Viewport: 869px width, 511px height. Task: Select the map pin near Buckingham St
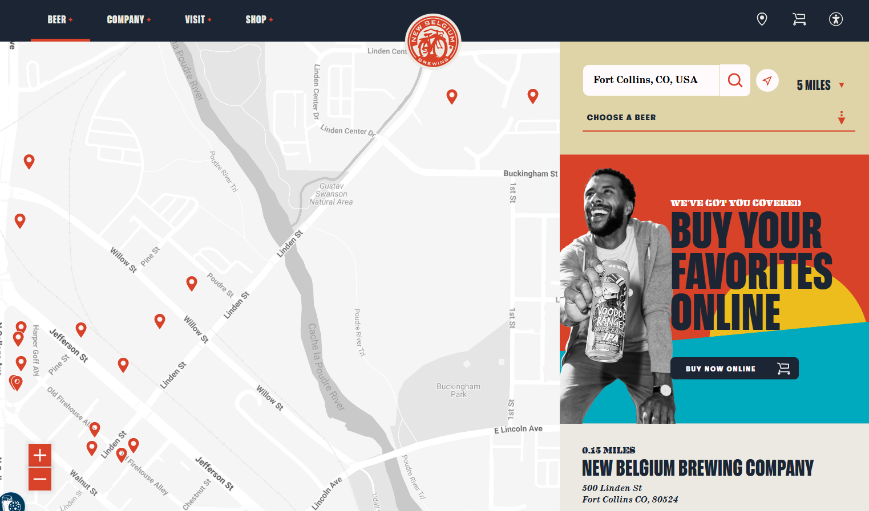point(533,96)
